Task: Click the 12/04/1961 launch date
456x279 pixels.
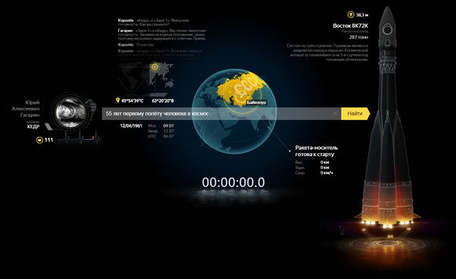Action: tap(131, 126)
